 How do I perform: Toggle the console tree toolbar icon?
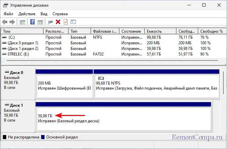tap(22, 22)
